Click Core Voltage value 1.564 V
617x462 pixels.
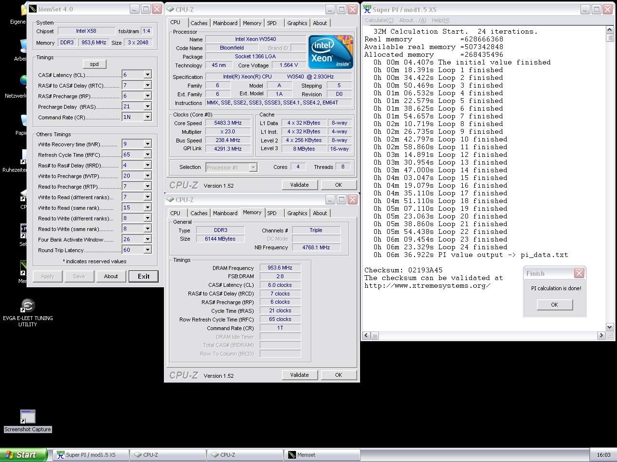click(289, 65)
